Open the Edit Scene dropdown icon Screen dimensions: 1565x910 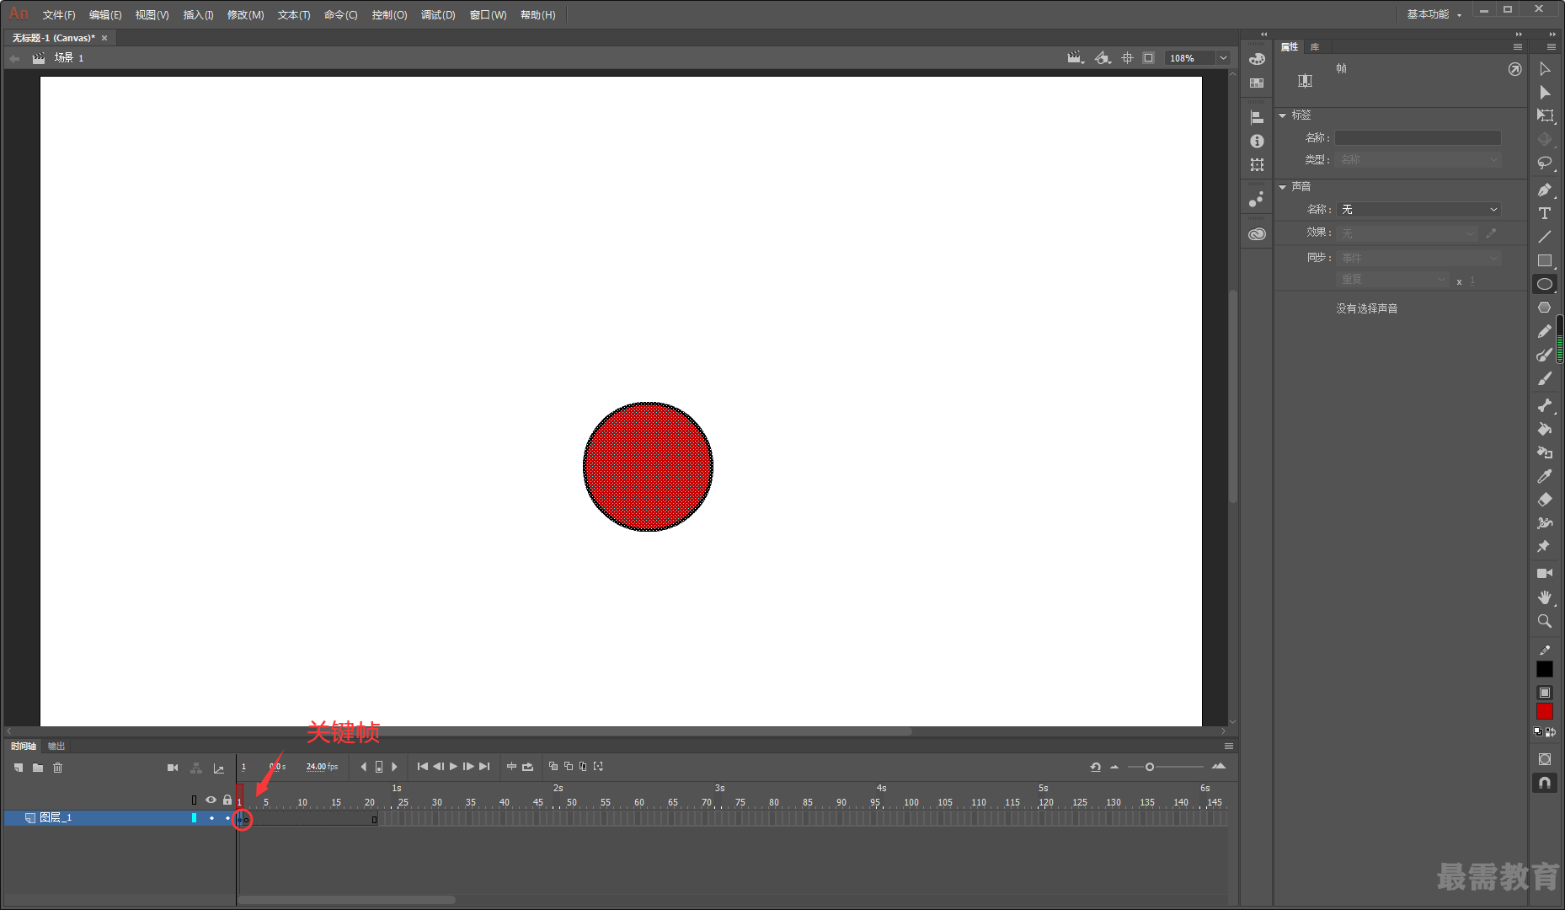(x=1076, y=58)
